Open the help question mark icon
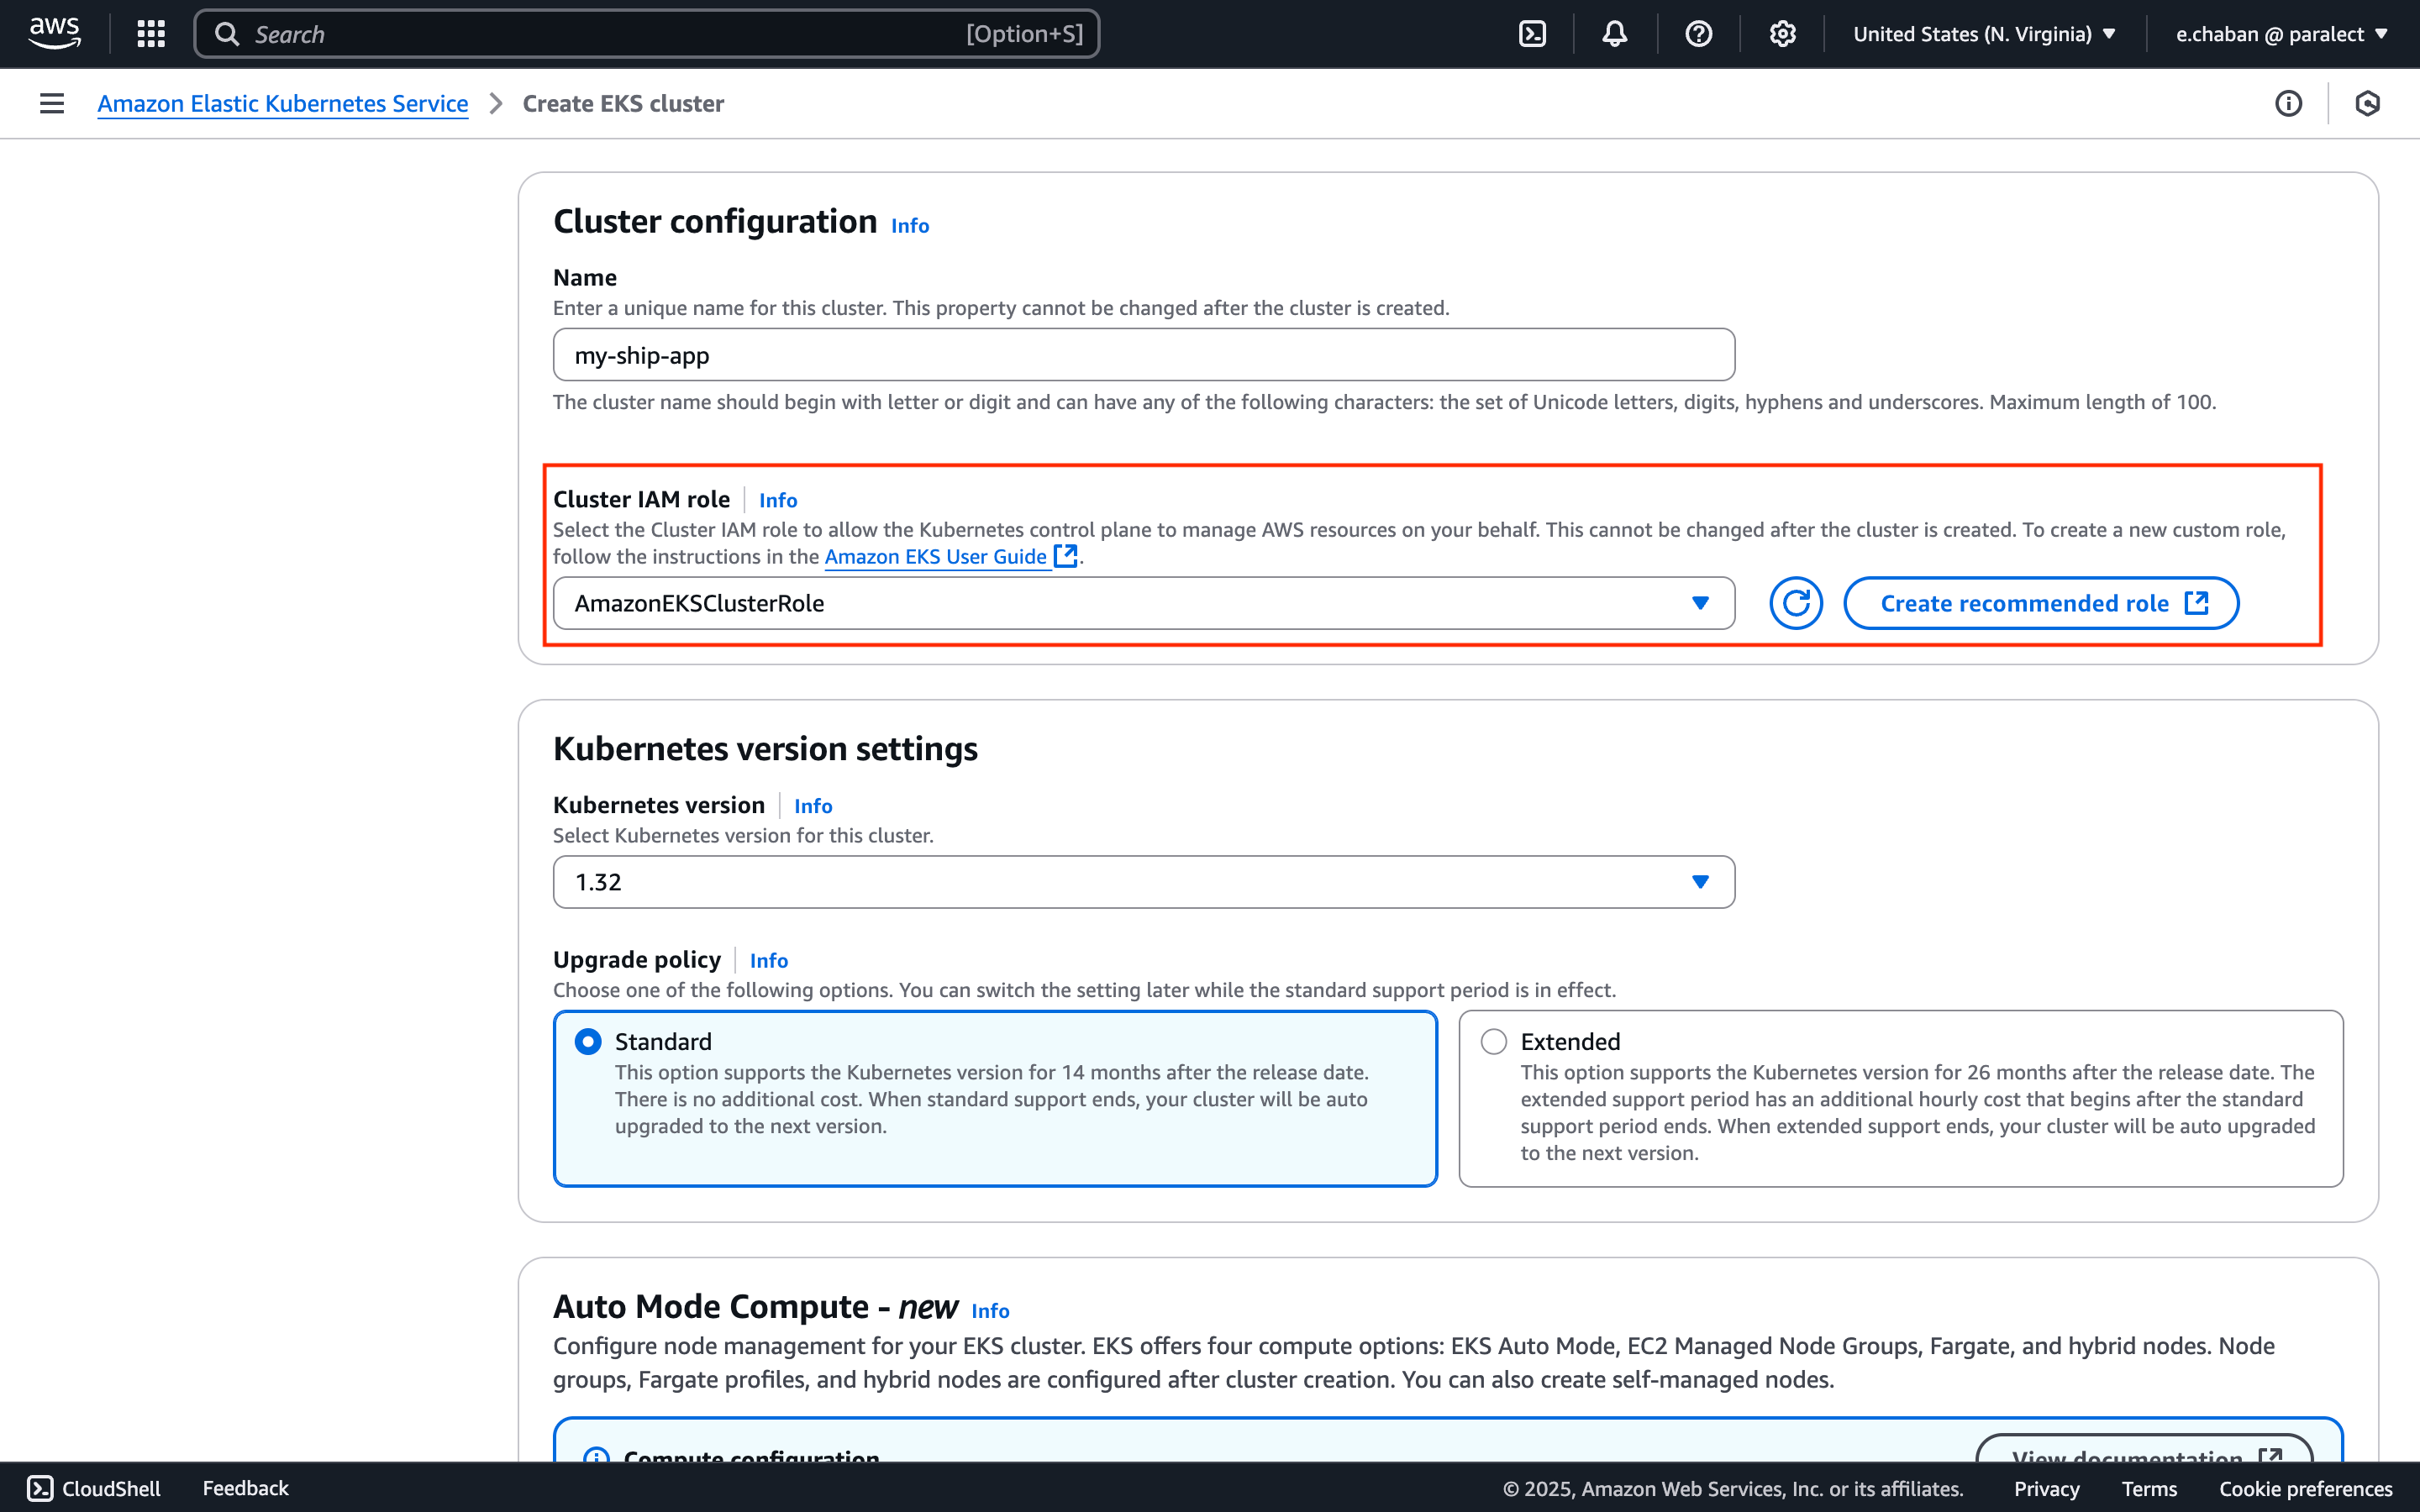Viewport: 2420px width, 1512px height. [x=1698, y=34]
